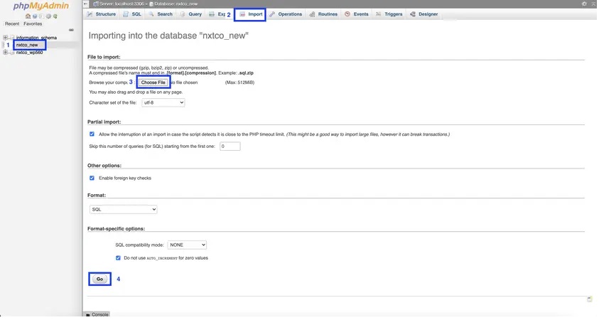
Task: Open navigation panel settings gear icon
Action: click(48, 16)
